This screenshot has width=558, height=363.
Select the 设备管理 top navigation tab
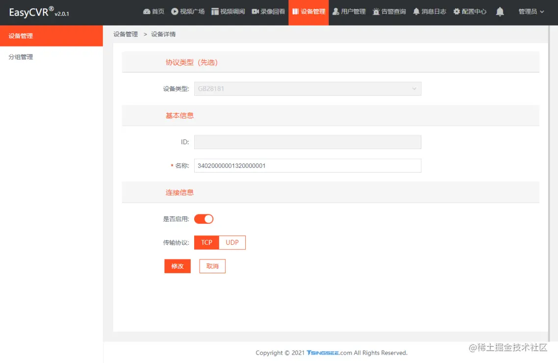308,11
